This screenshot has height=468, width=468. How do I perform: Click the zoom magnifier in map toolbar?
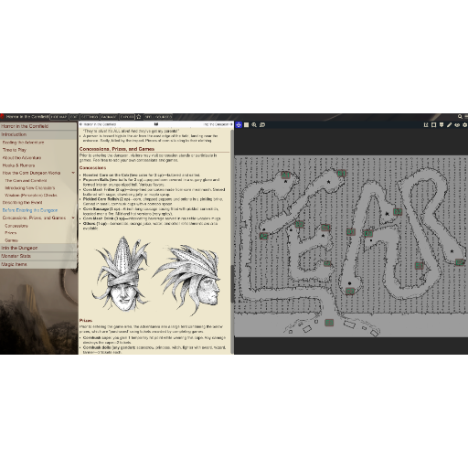point(254,125)
